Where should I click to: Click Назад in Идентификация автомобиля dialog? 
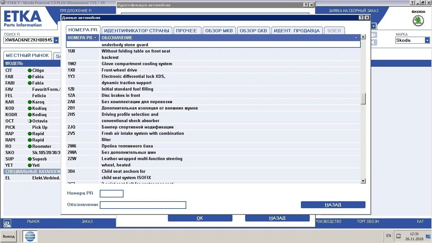click(277, 218)
